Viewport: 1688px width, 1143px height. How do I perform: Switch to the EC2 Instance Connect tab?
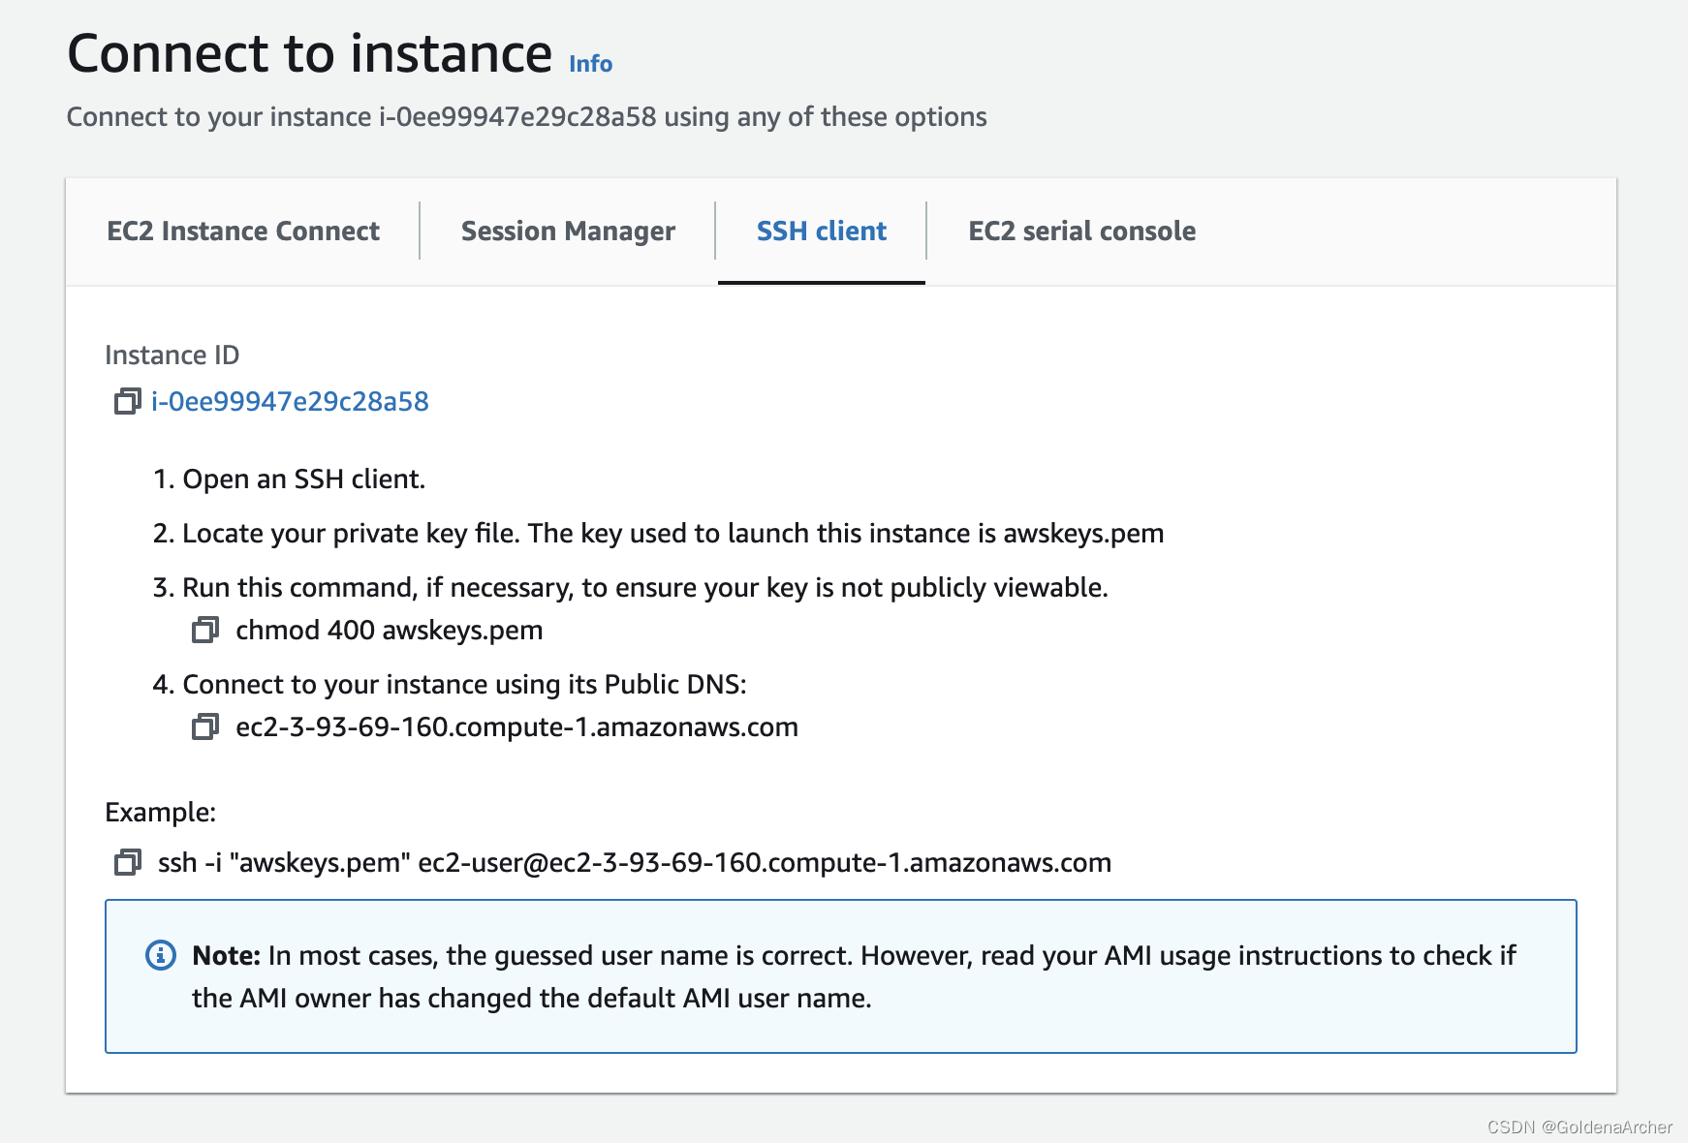(243, 231)
